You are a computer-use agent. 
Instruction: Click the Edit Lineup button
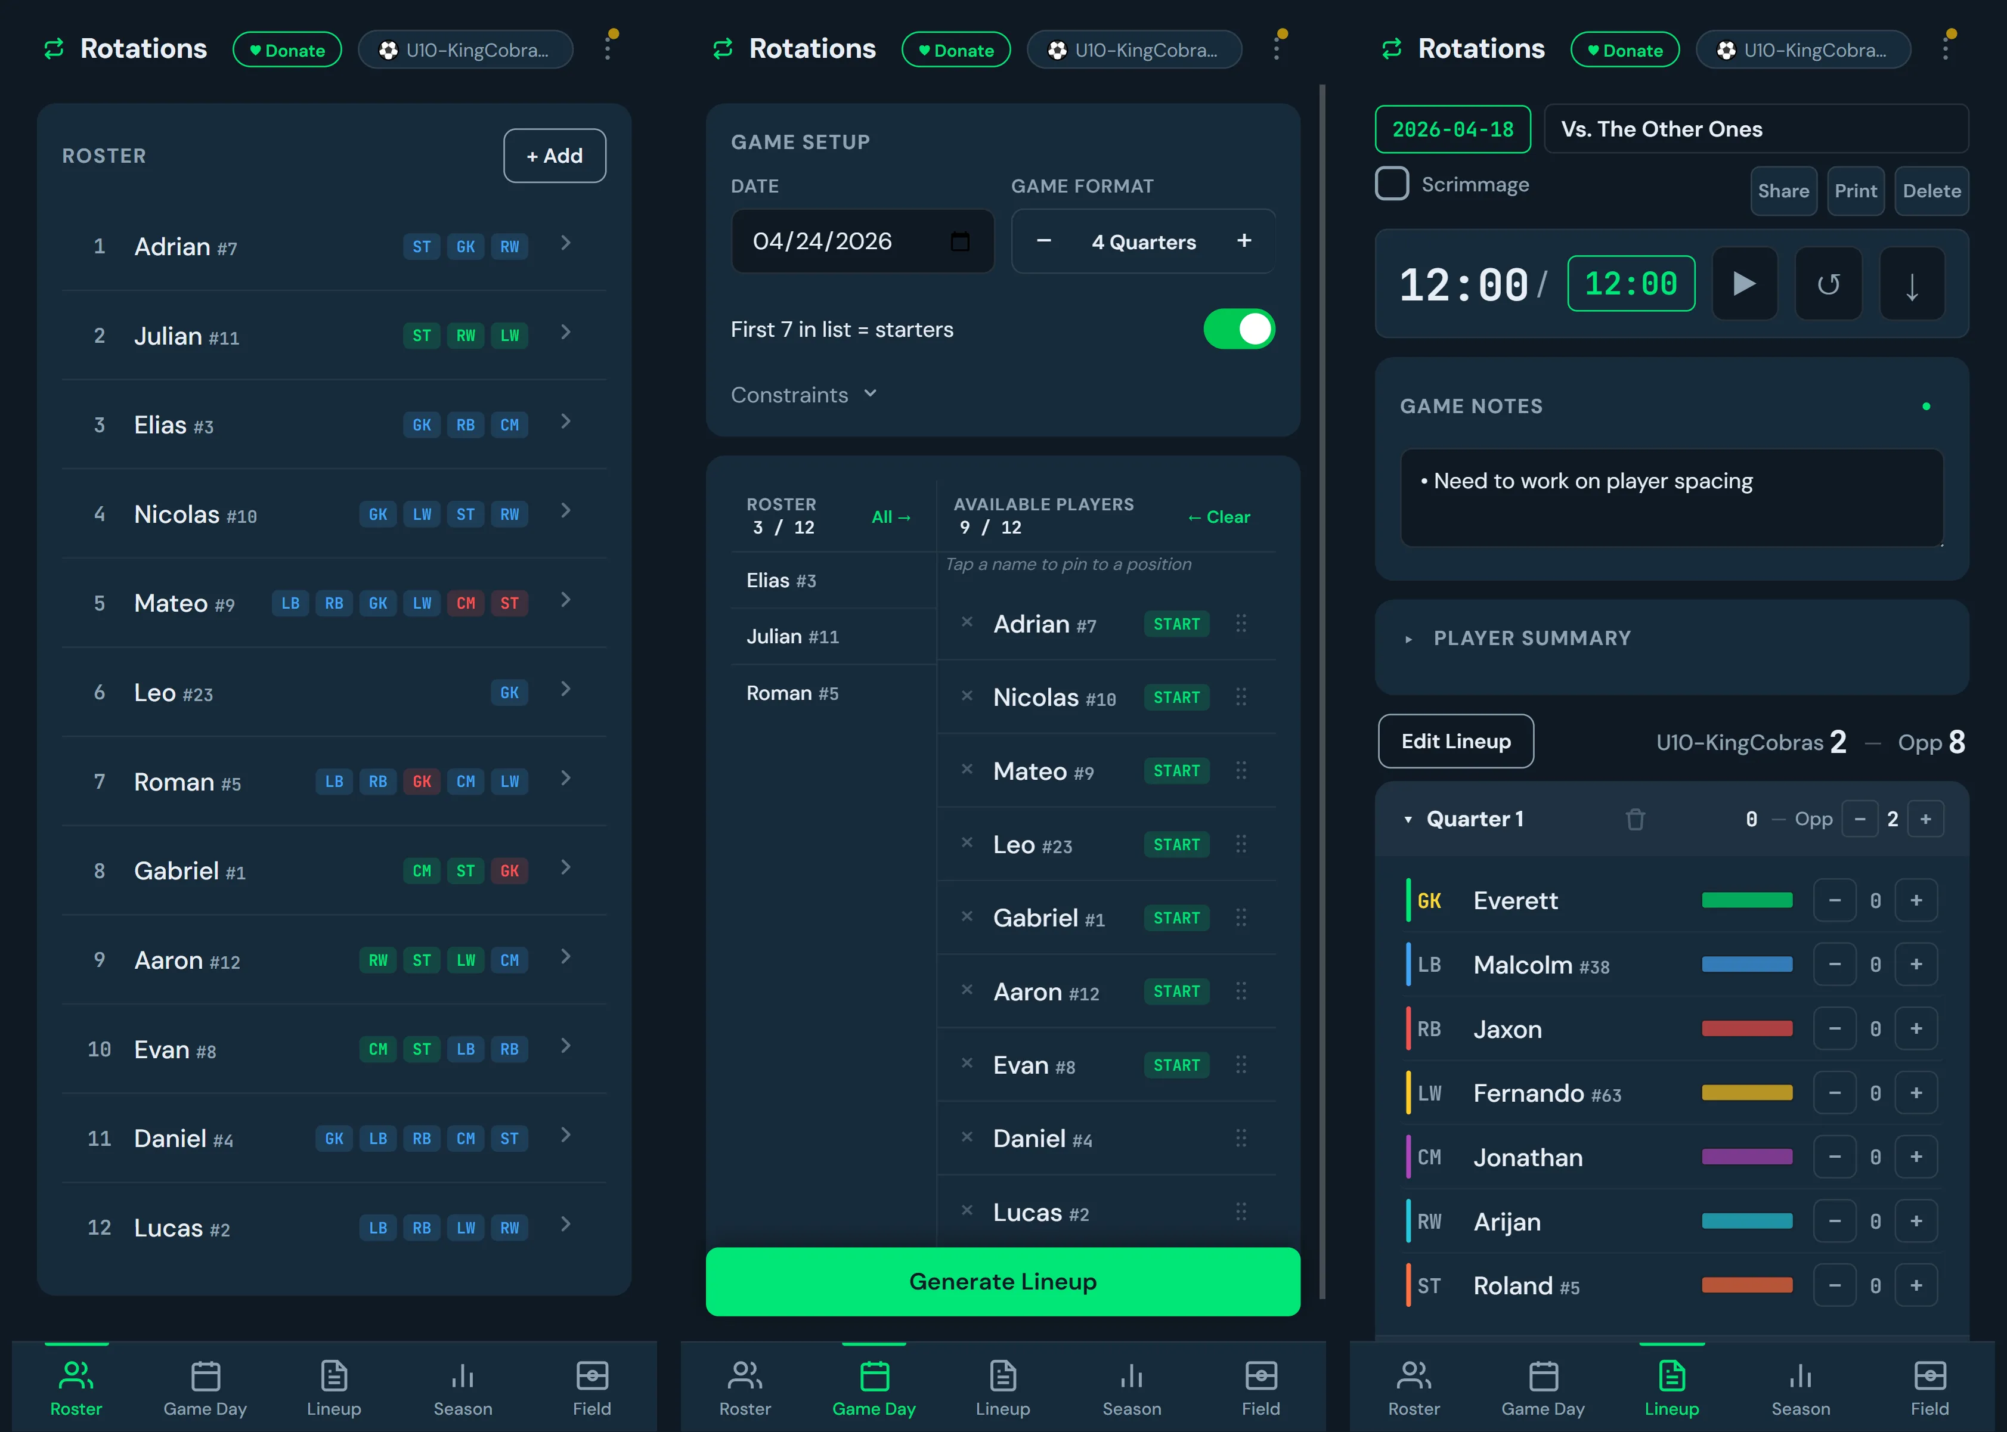point(1456,742)
